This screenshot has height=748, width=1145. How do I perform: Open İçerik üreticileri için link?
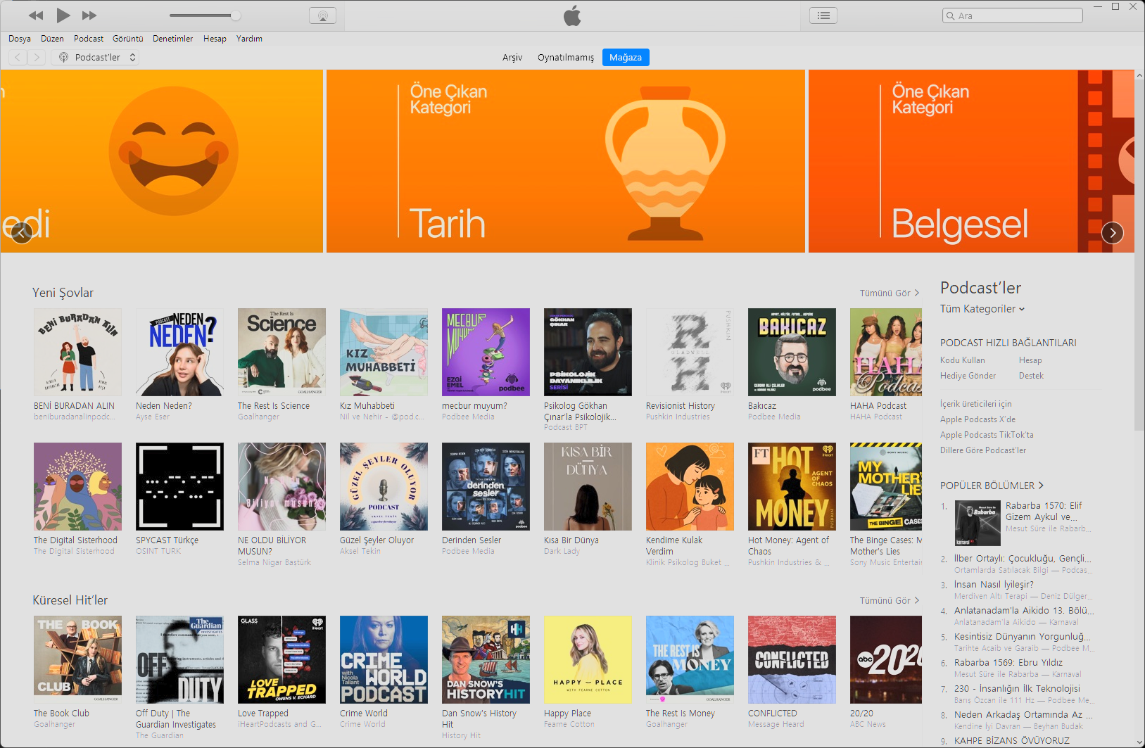(976, 404)
